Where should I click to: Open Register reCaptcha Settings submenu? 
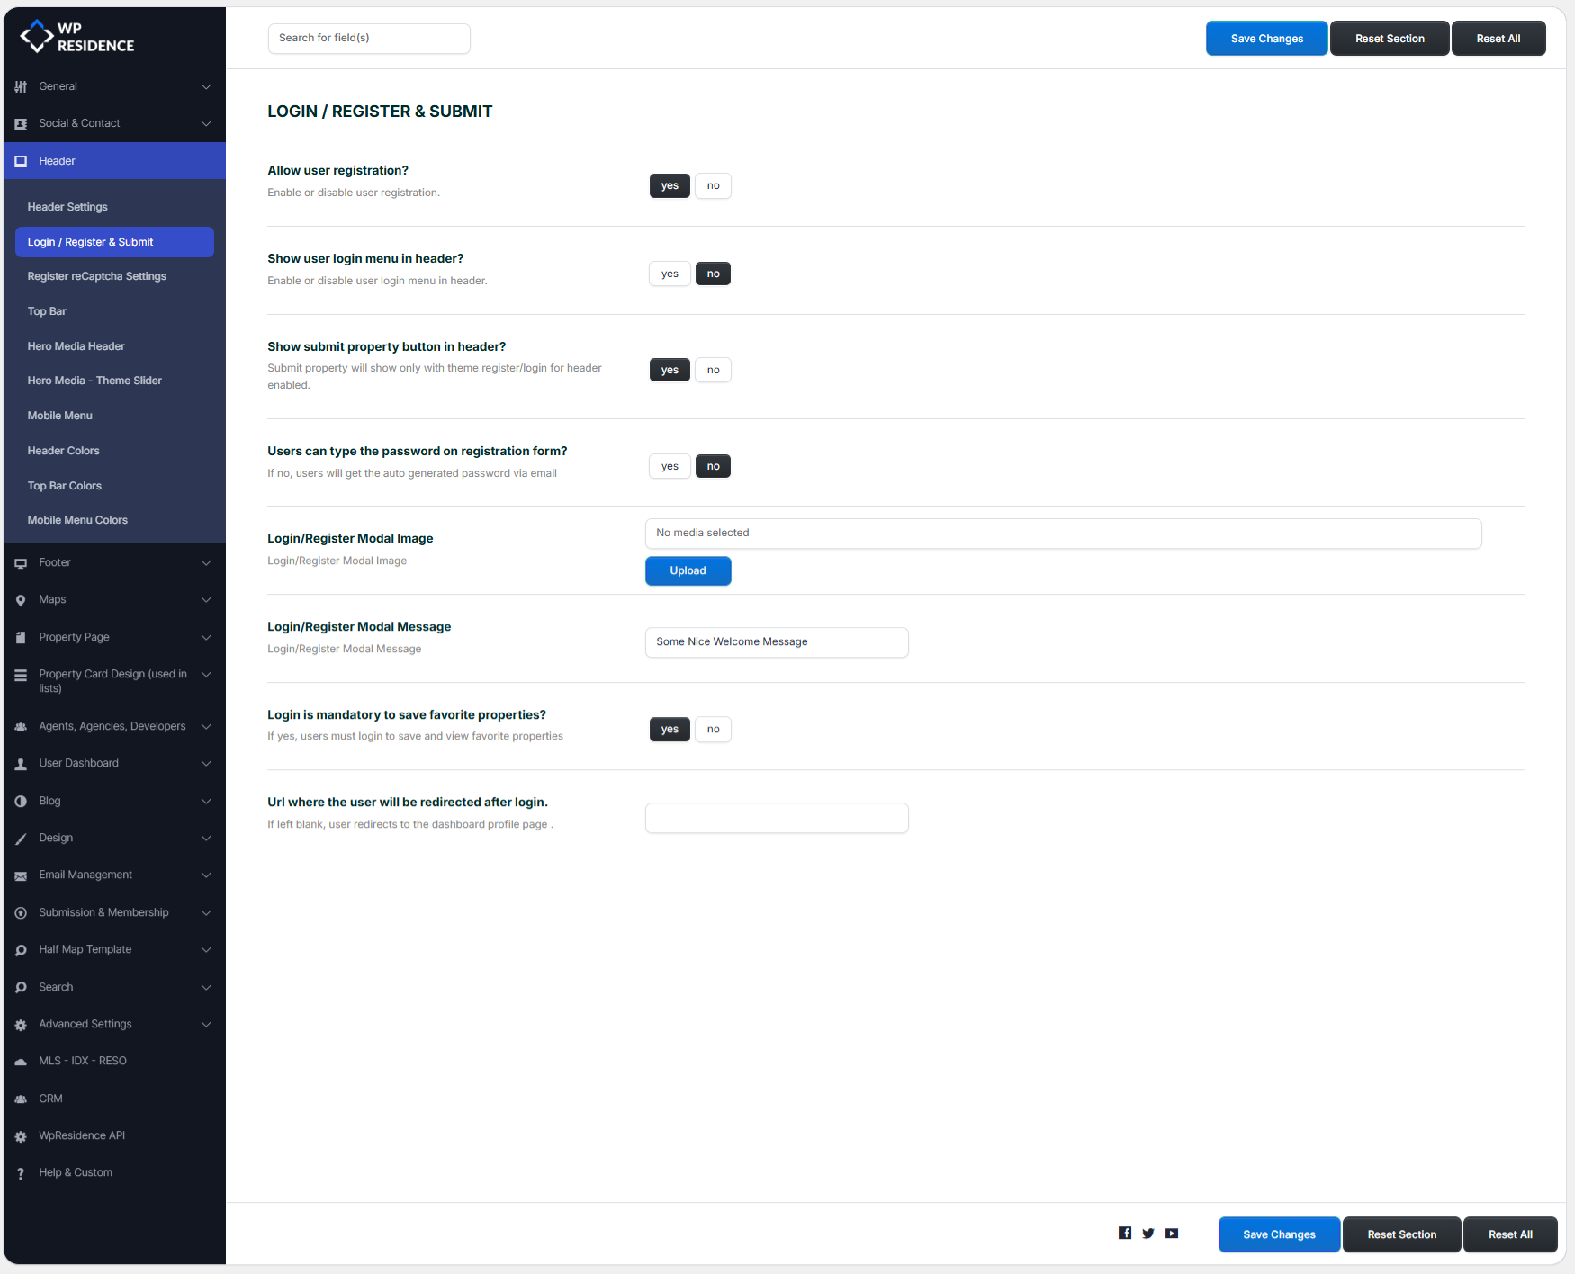(x=97, y=276)
